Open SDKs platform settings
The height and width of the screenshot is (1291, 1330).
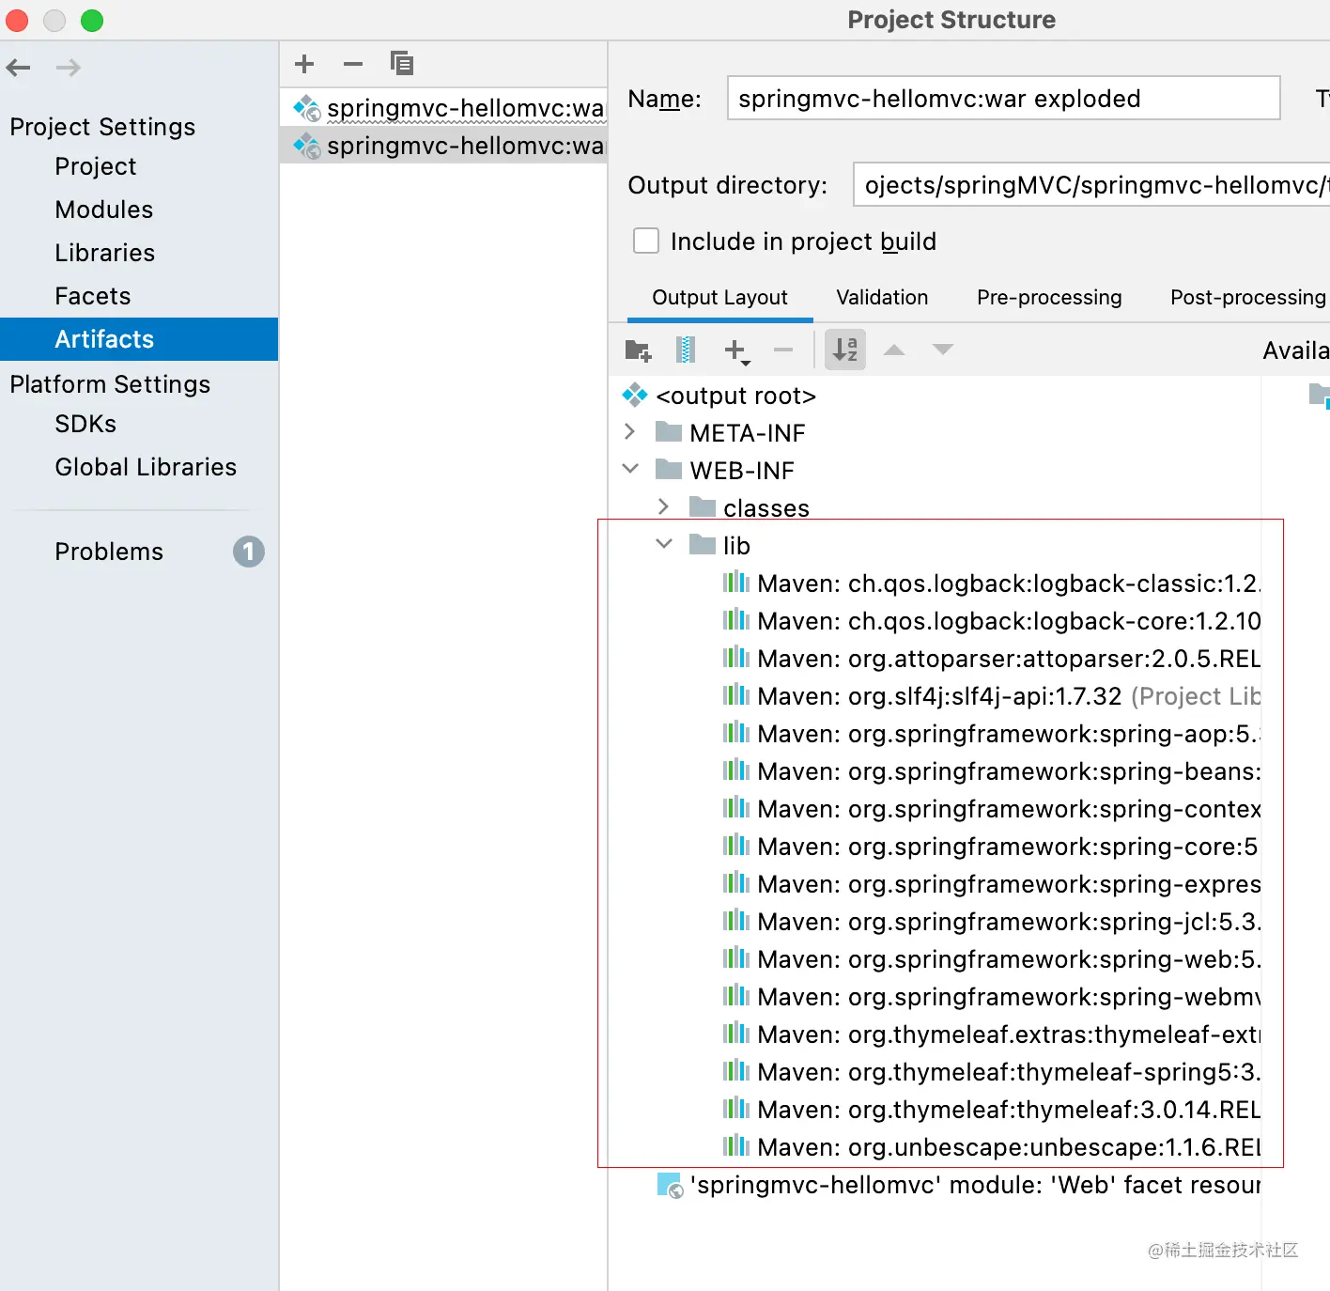click(85, 424)
